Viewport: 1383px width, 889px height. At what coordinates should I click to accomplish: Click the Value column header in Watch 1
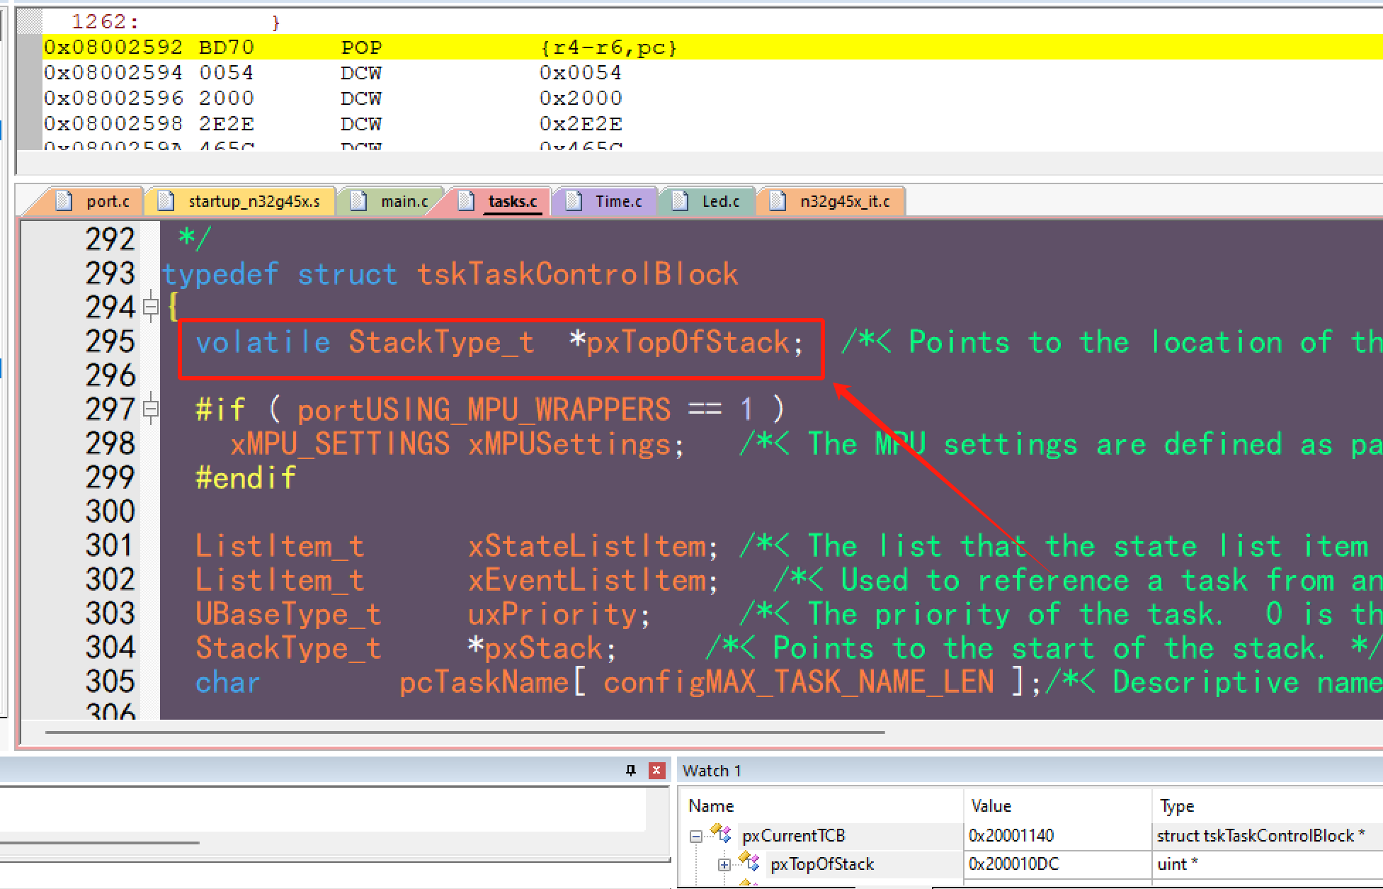[x=991, y=805]
